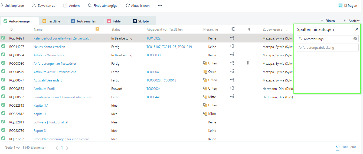Open the more actions ellipsis menu
363x154 pixels.
tap(160, 5)
